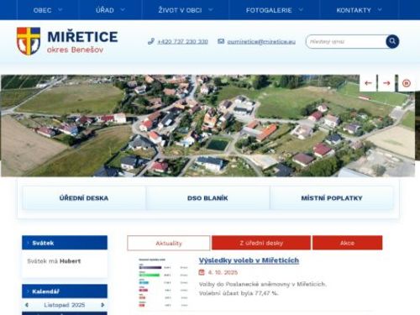Open the oumiretice email address link
Viewport: 420px width, 315px height.
[261, 42]
